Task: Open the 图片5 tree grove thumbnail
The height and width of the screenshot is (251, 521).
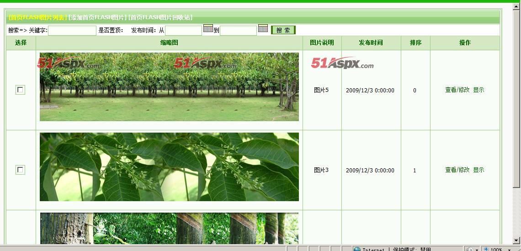Action: pos(169,87)
